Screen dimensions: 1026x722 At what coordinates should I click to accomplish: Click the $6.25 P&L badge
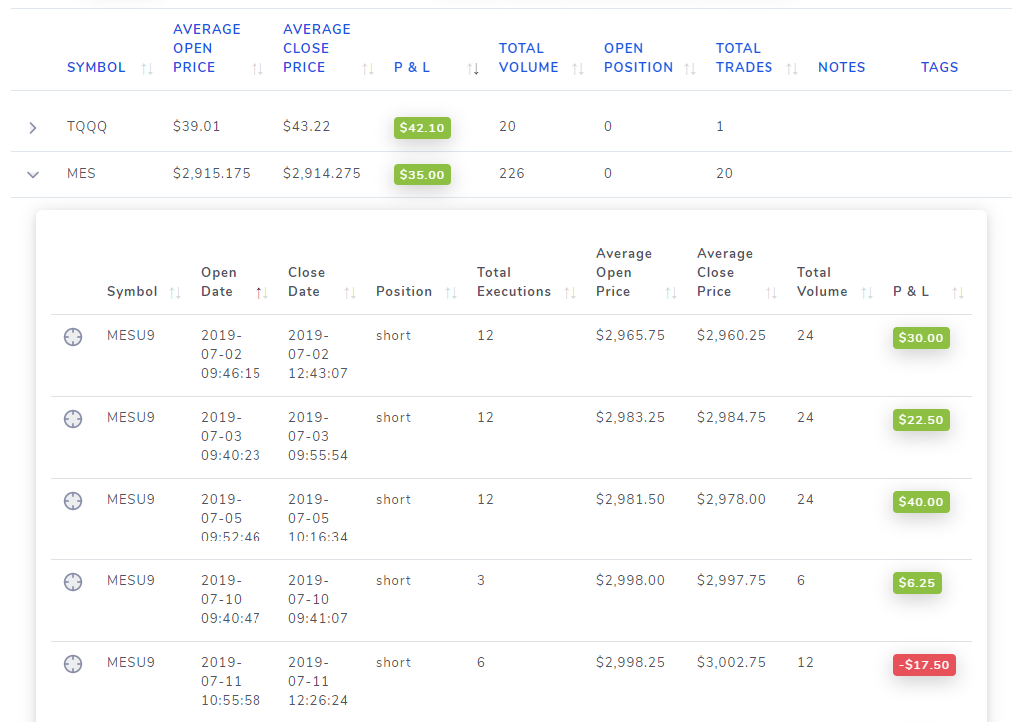[x=917, y=583]
